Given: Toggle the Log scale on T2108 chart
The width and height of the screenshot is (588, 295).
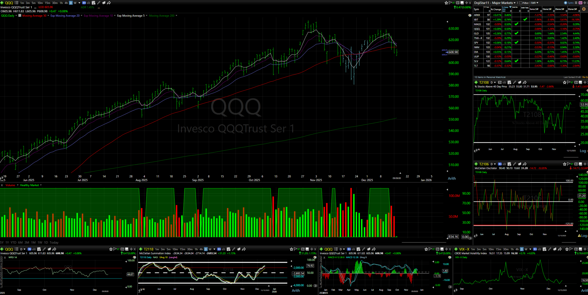Looking at the screenshot, I should 583,151.
